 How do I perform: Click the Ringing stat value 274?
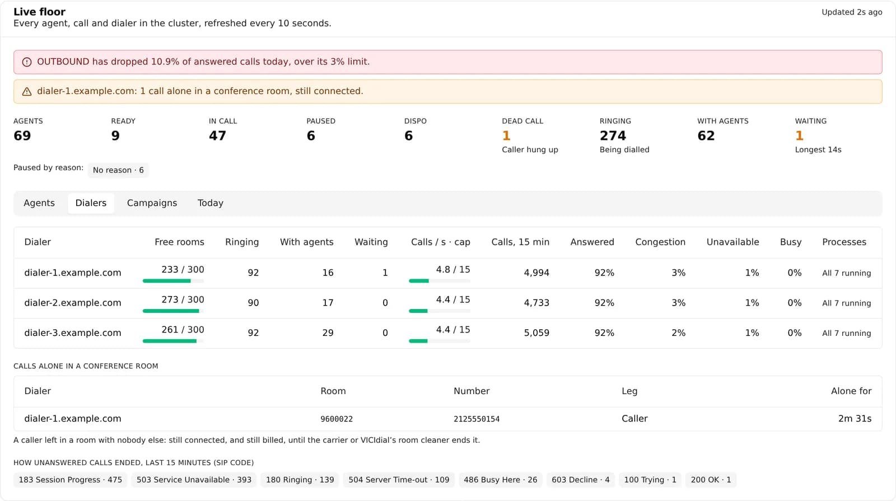point(613,136)
